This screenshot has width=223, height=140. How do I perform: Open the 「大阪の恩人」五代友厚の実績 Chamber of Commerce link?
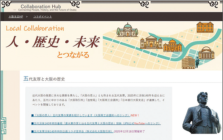[x=81, y=115]
